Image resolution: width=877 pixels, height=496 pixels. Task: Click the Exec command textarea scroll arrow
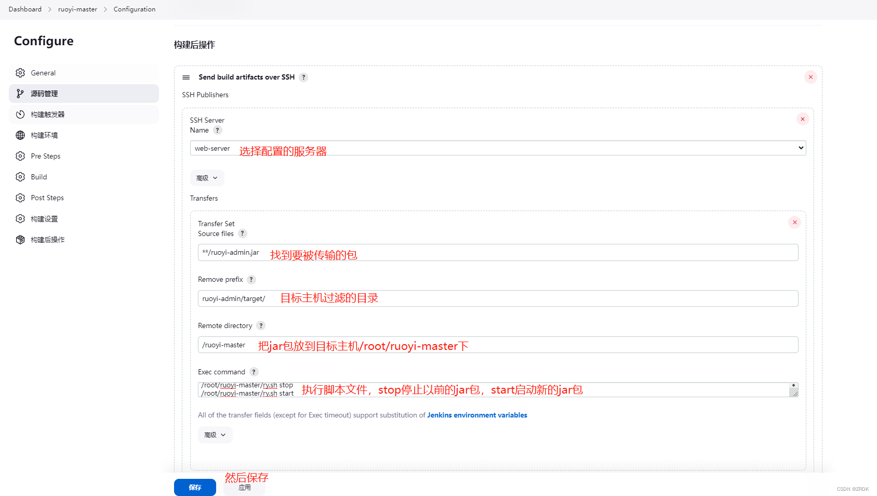(794, 385)
